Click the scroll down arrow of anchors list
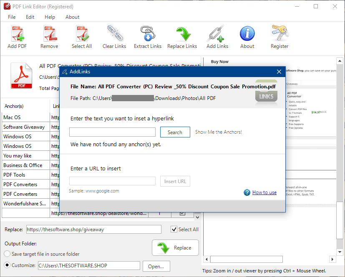Viewport: 345px width, 277px height. [x=197, y=217]
